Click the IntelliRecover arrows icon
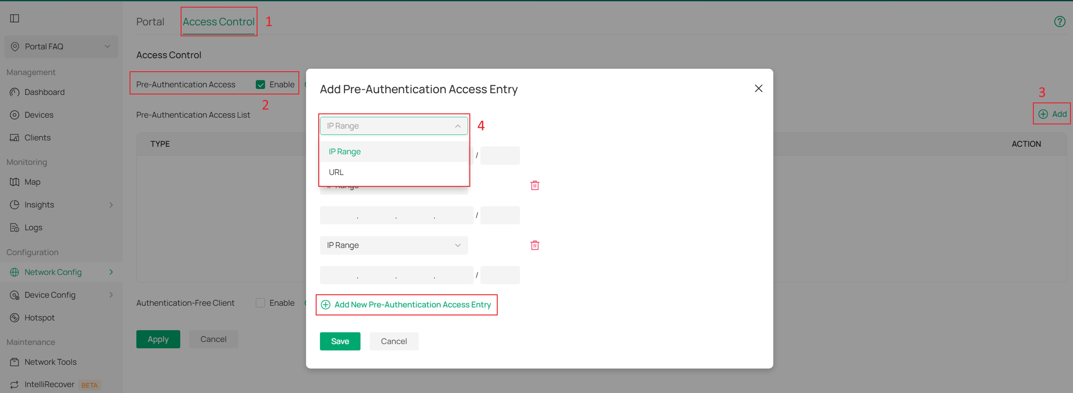The height and width of the screenshot is (393, 1073). pyautogui.click(x=15, y=385)
